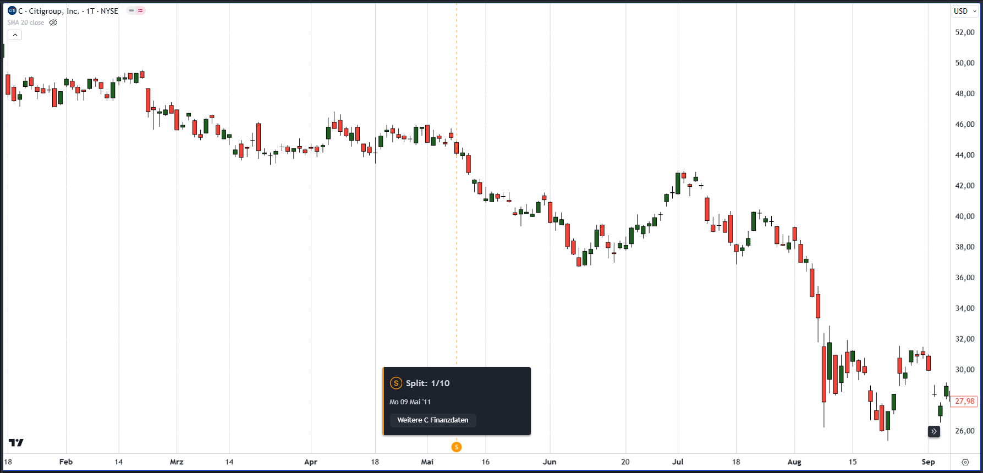Click the orange S split marker on time axis

tap(456, 447)
